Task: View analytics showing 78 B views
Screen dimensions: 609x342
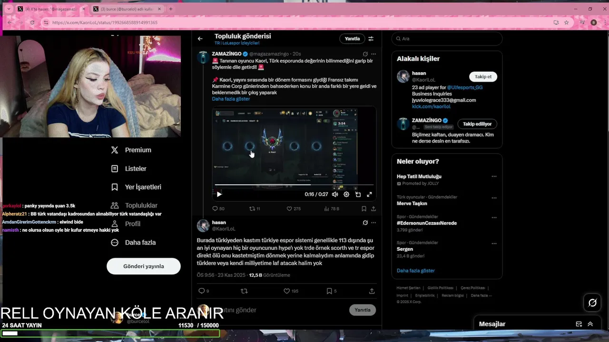Action: tap(332, 209)
